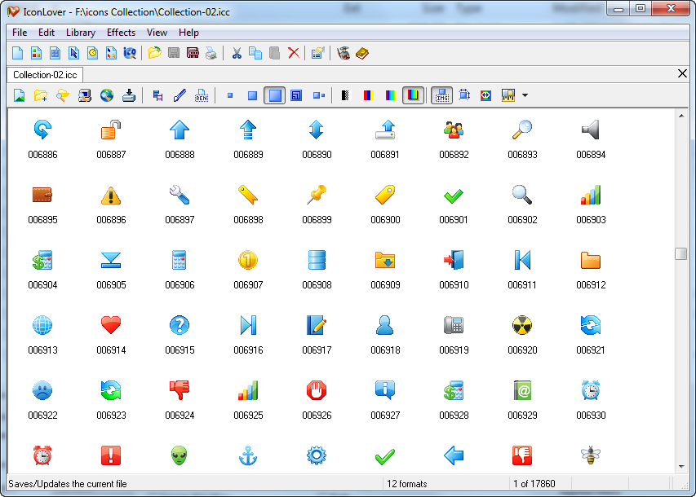Open the Library menu
Viewport: 696px width, 497px height.
[81, 33]
